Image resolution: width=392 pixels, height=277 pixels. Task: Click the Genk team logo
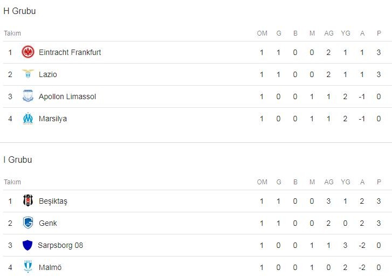28,223
